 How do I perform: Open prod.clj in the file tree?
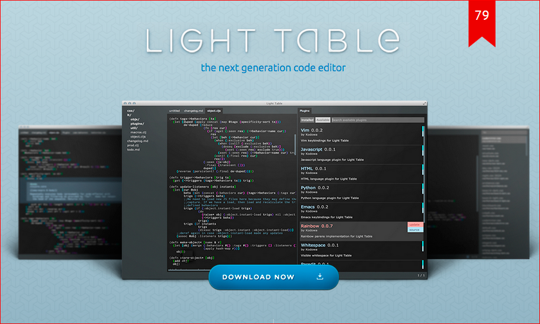132,145
